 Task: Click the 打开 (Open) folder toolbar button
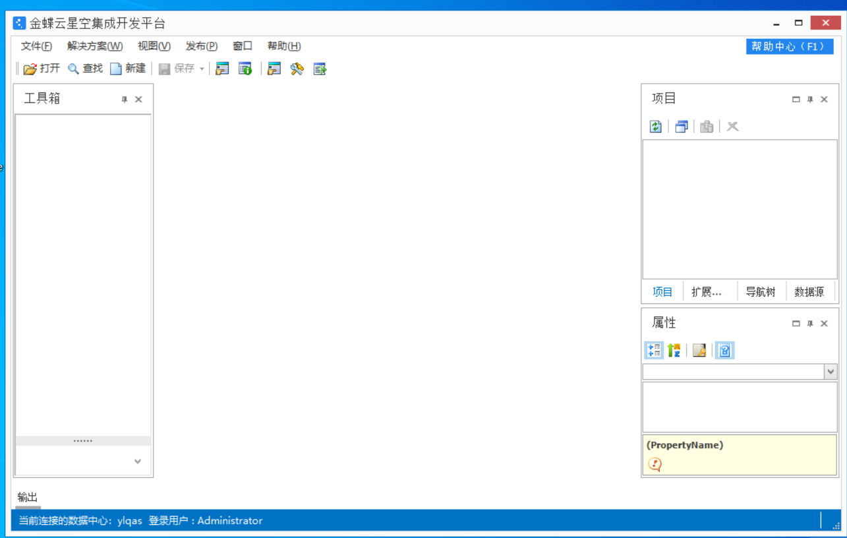click(x=42, y=69)
